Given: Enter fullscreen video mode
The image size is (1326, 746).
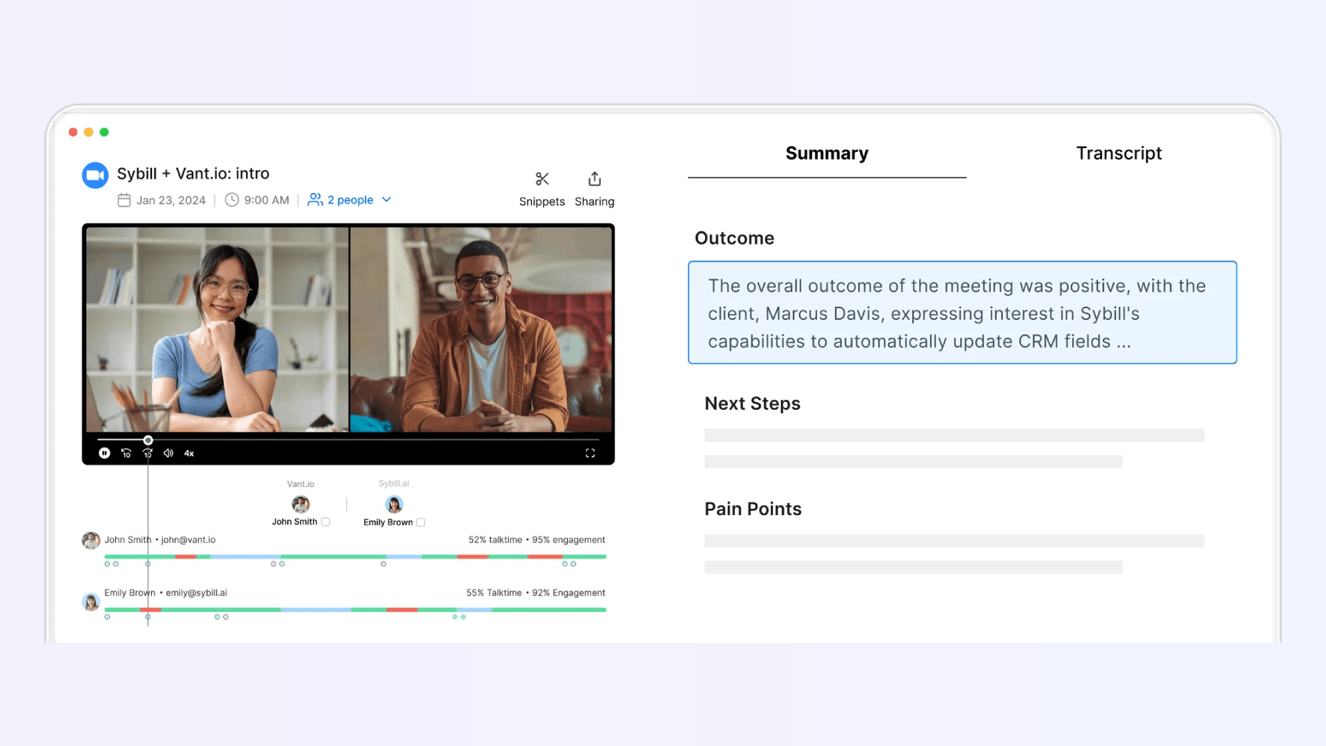Looking at the screenshot, I should pyautogui.click(x=590, y=453).
